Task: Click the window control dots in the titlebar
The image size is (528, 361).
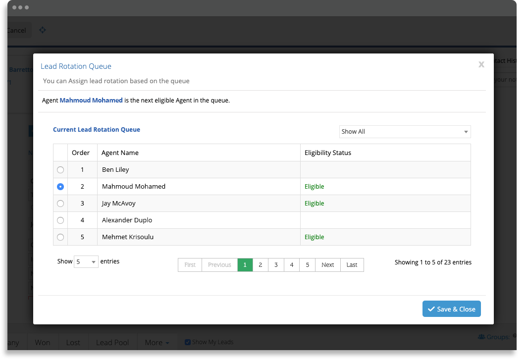Action: (20, 8)
